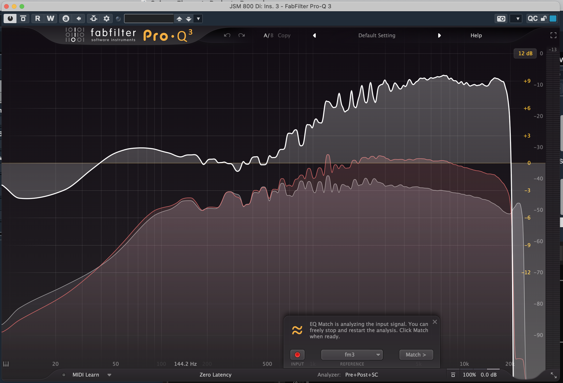Toggle plugin bypass power button
Image resolution: width=563 pixels, height=383 pixels.
coord(10,19)
